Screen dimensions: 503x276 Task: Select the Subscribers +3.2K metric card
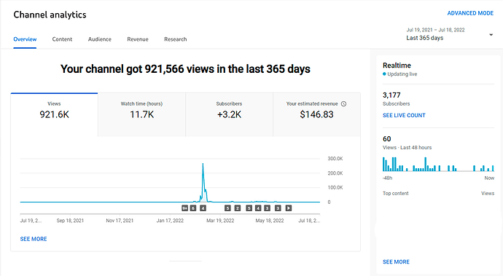(x=230, y=115)
